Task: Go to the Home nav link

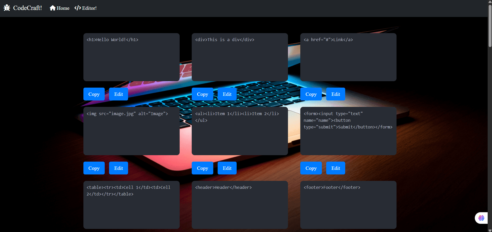Action: tap(60, 8)
